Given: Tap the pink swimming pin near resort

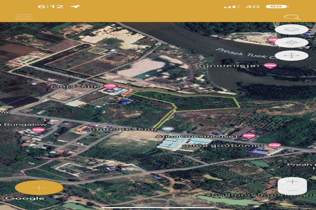Looking at the screenshot, I should [110, 86].
